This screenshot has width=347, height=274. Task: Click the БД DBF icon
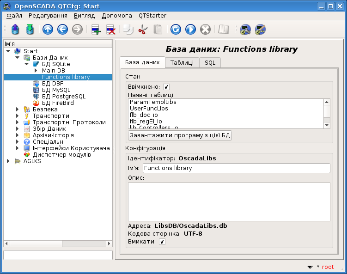[x=36, y=84]
